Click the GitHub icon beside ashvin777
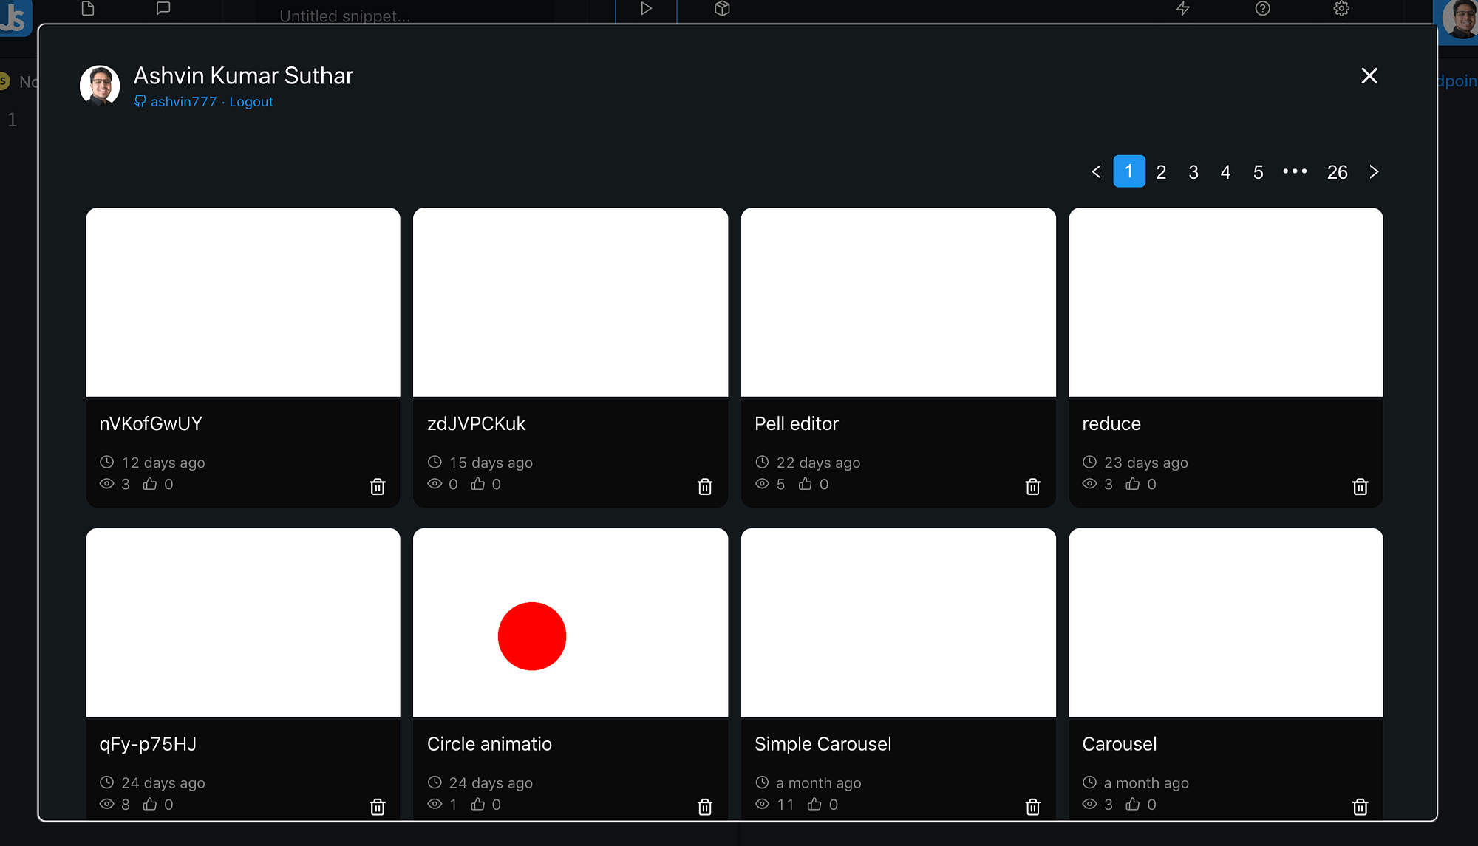 139,101
